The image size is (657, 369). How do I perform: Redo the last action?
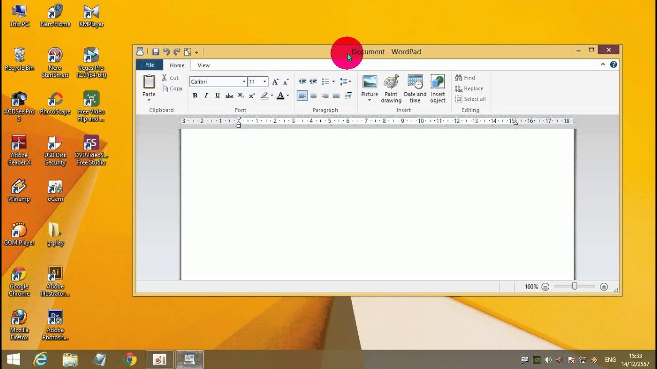coord(177,52)
